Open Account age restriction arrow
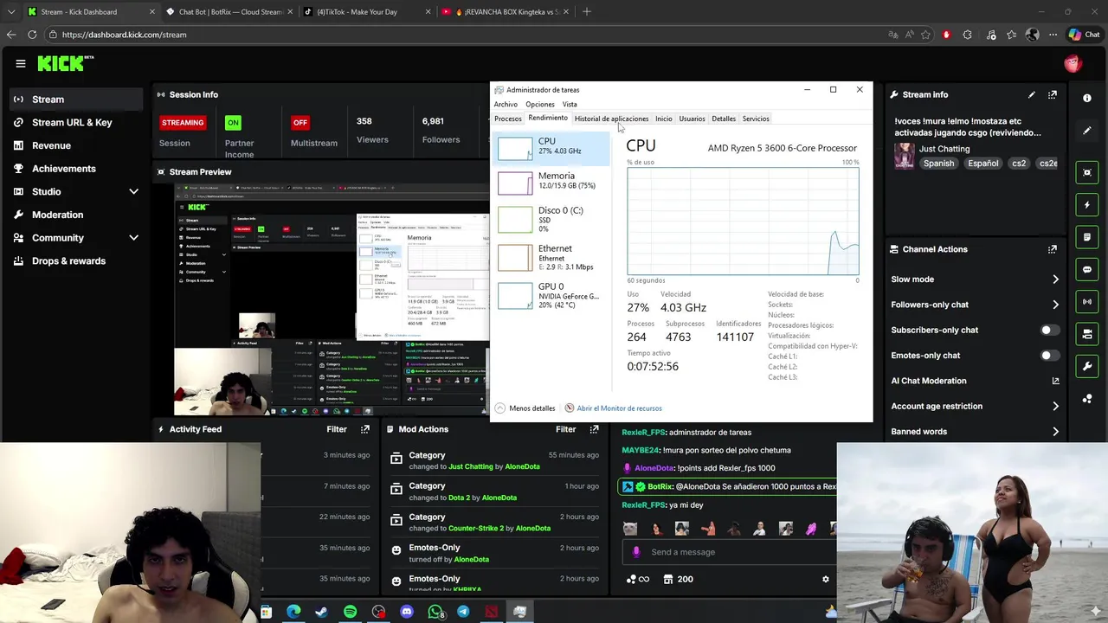This screenshot has width=1108, height=623. tap(1055, 407)
